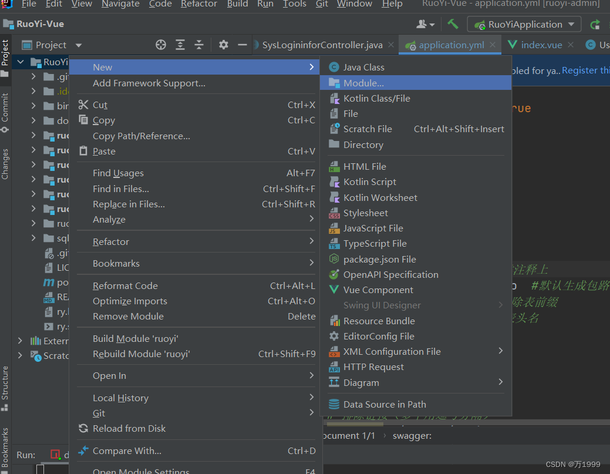Click Compare With...
The image size is (610, 474).
194,451
